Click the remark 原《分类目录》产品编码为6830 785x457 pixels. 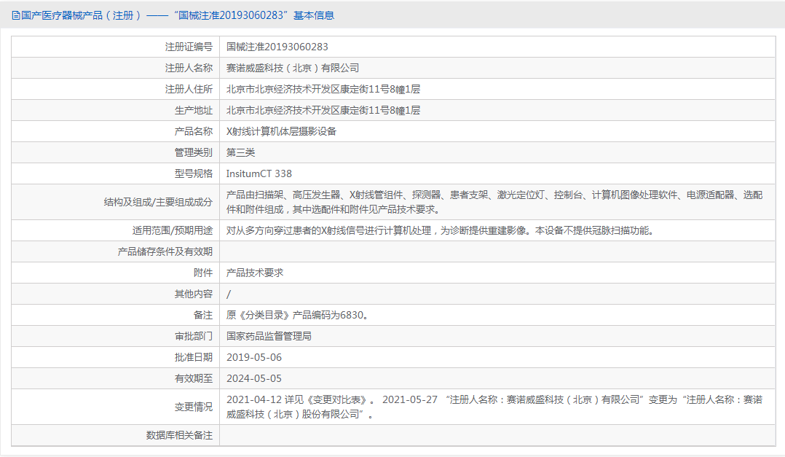[297, 315]
